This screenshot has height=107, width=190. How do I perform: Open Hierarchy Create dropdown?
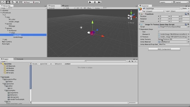[4, 8]
